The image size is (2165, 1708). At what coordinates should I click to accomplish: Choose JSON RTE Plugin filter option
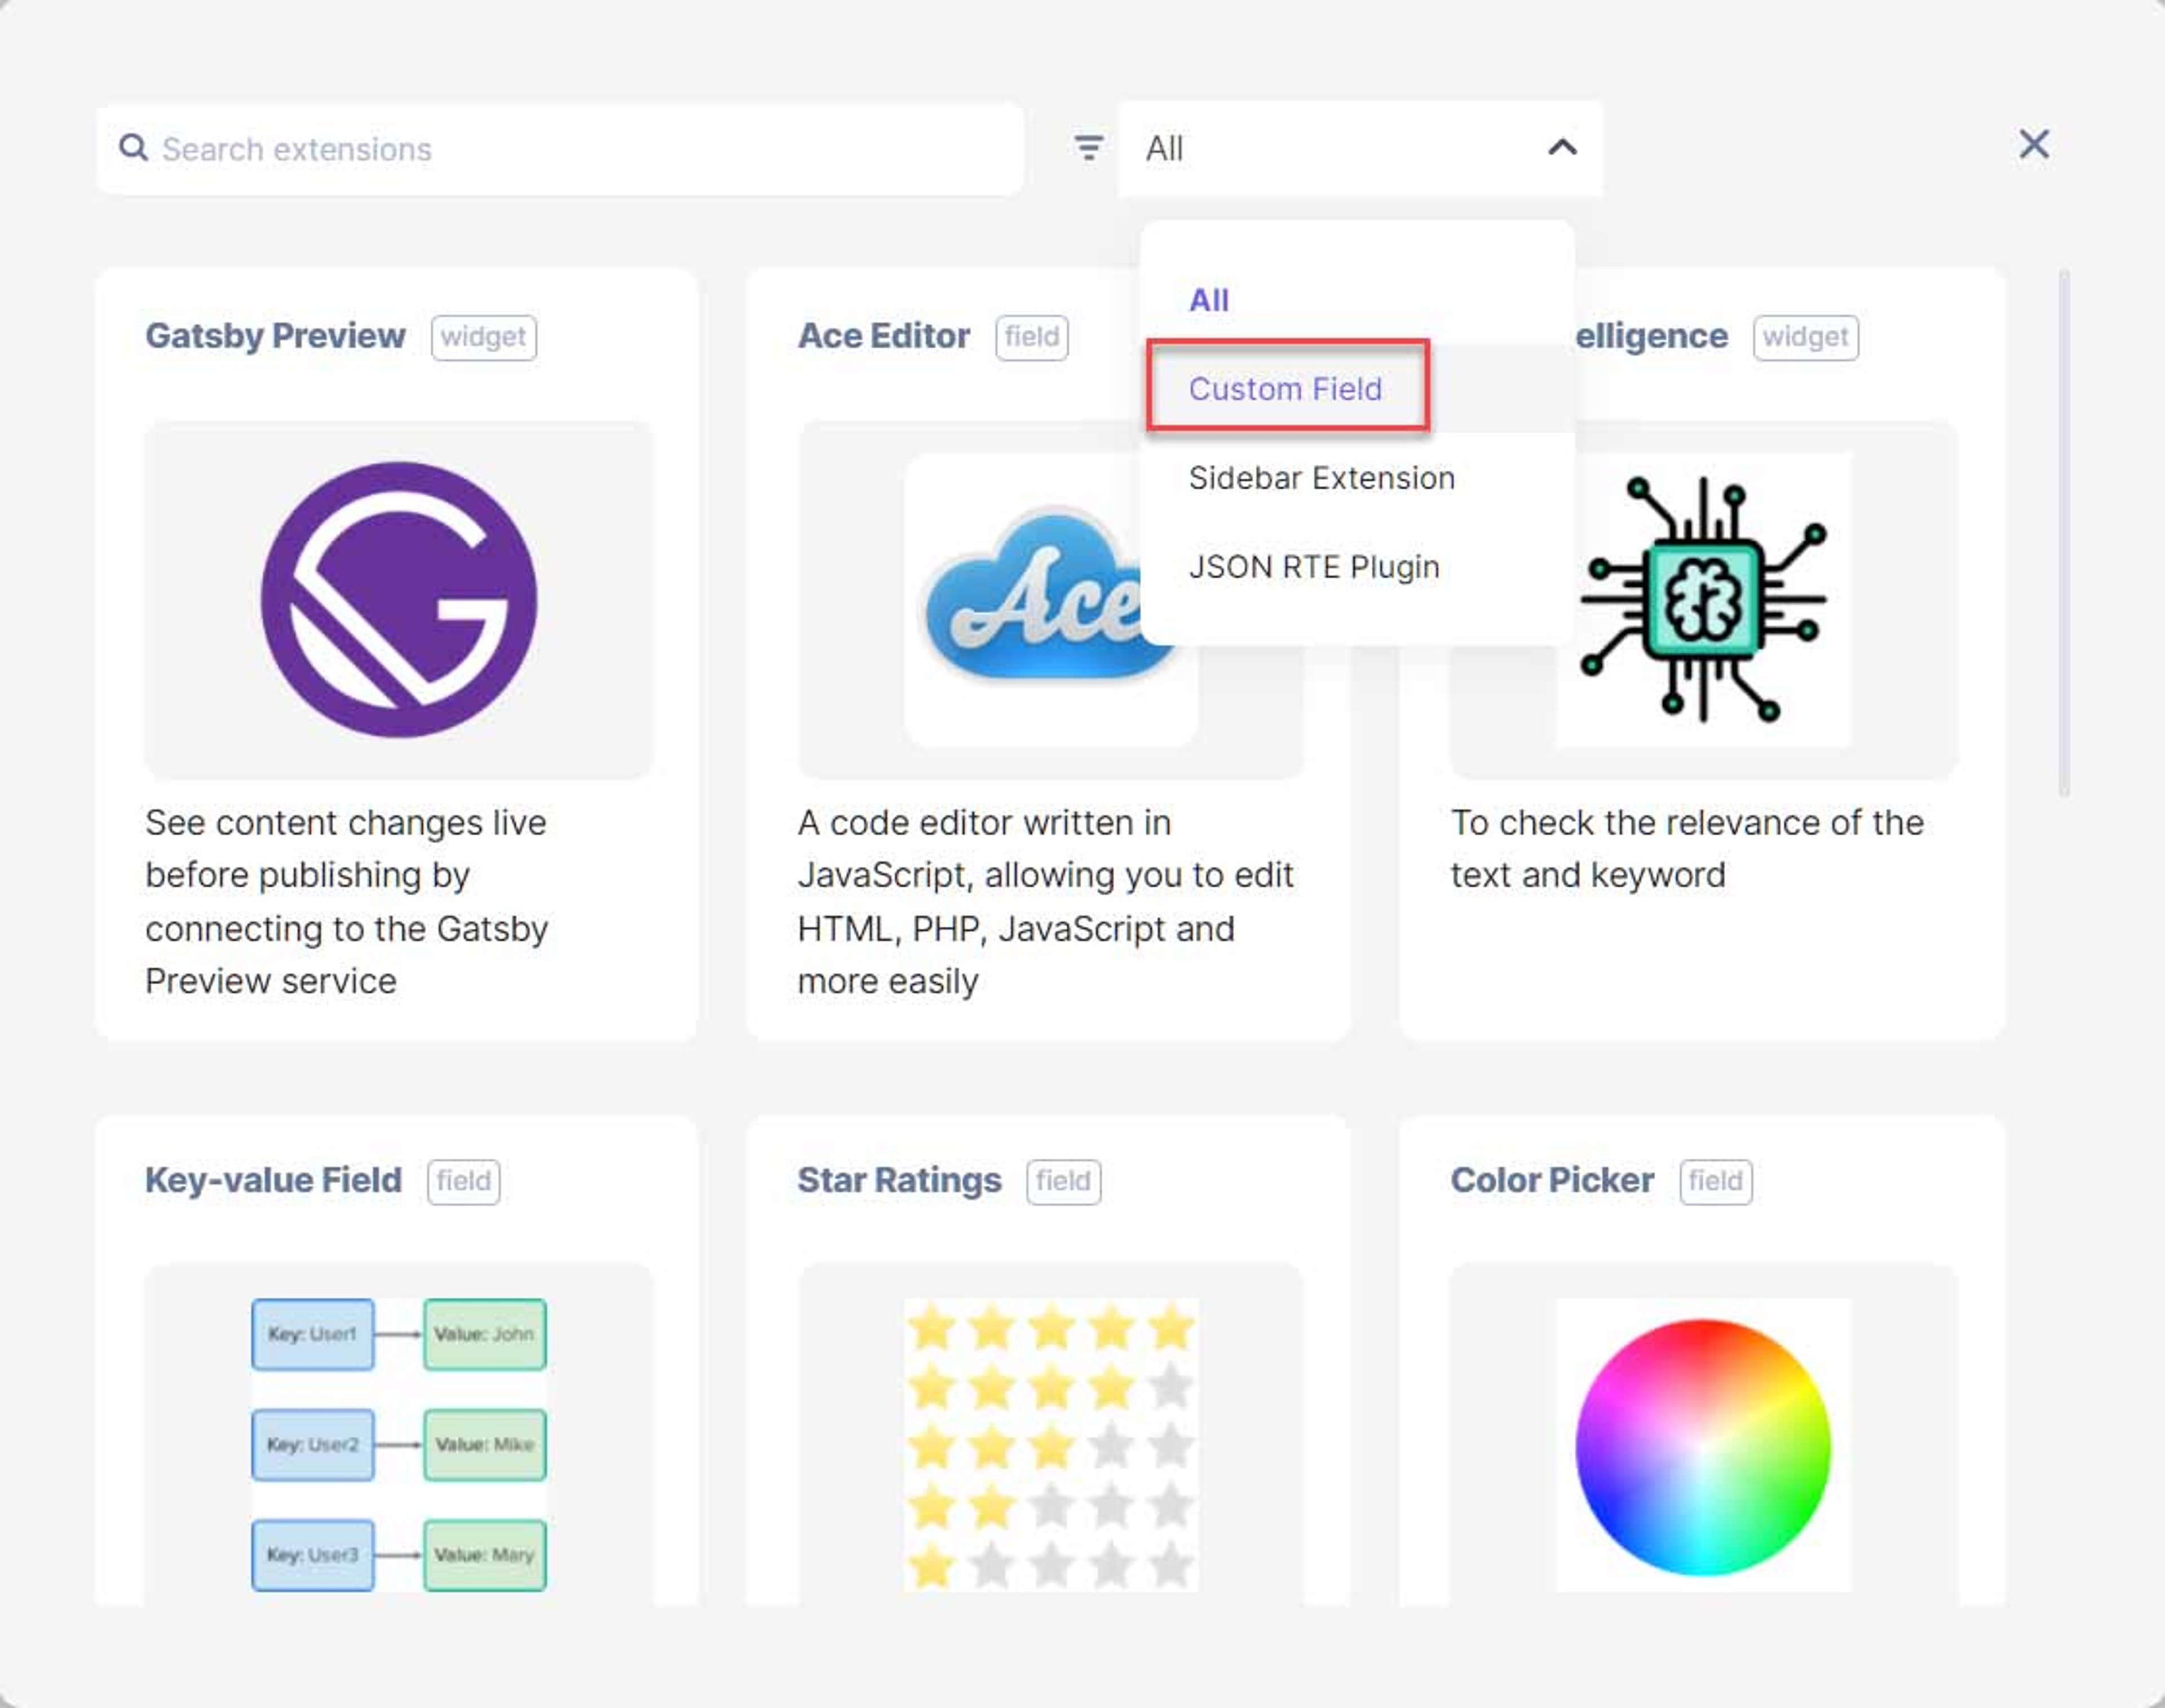point(1314,567)
